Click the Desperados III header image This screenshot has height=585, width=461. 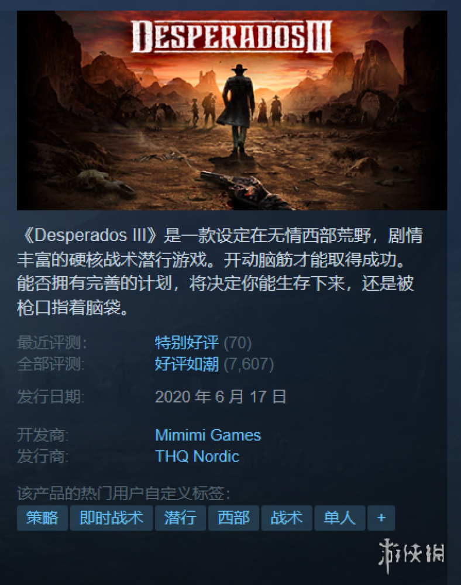coord(232,110)
